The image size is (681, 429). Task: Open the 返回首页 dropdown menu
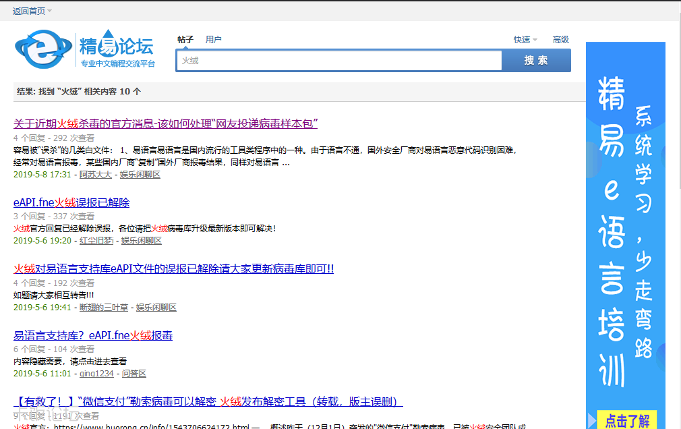click(30, 10)
